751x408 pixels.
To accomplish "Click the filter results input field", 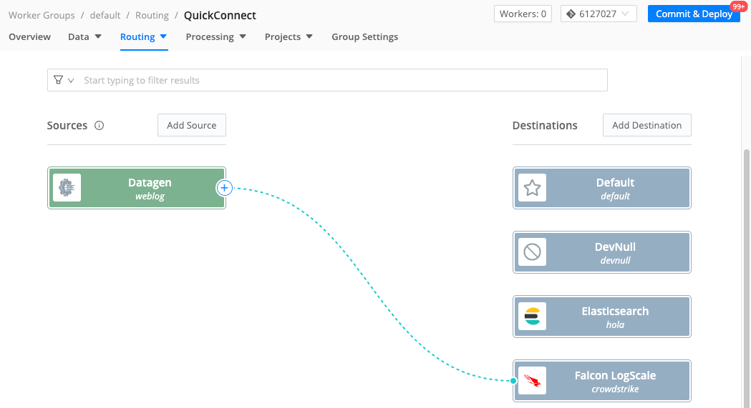I will click(328, 80).
